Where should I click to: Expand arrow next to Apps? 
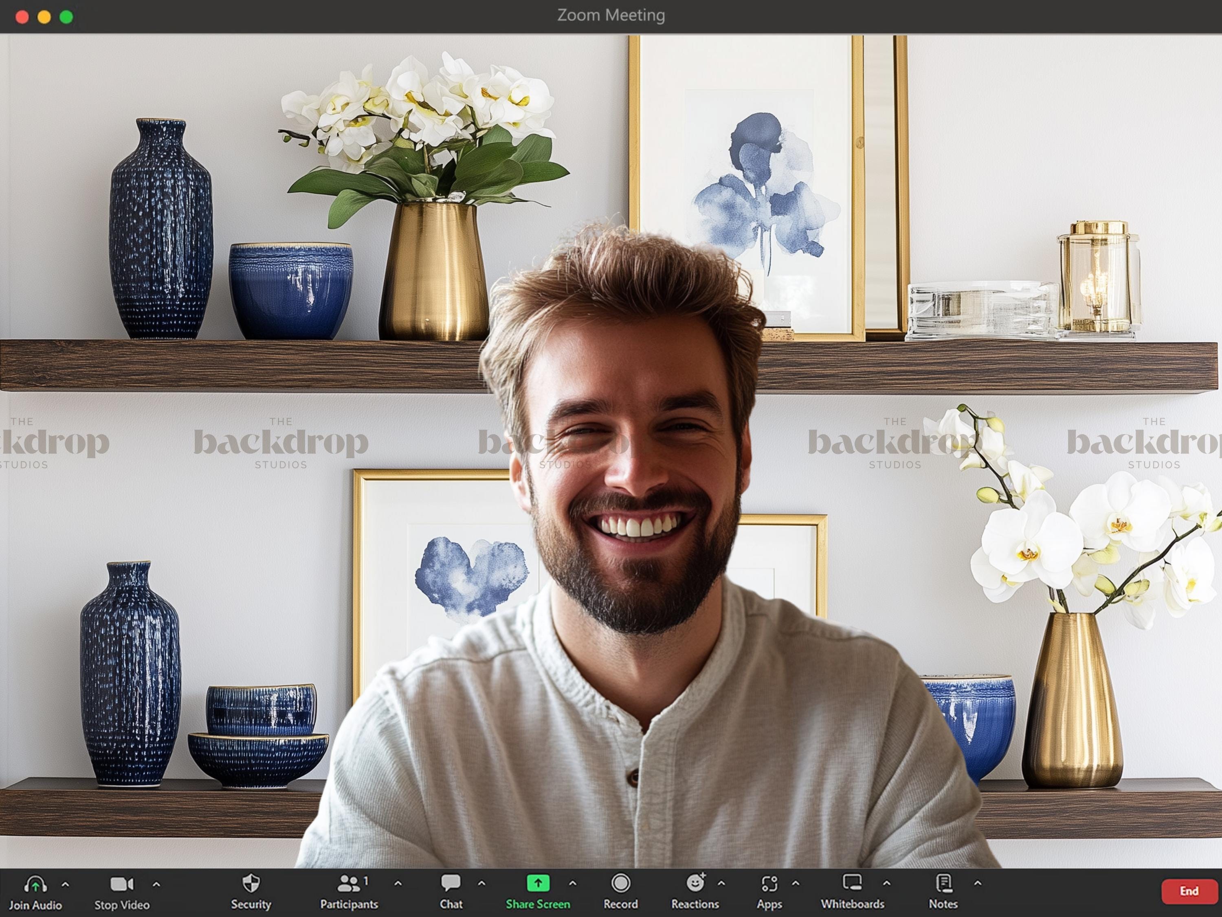tap(796, 884)
